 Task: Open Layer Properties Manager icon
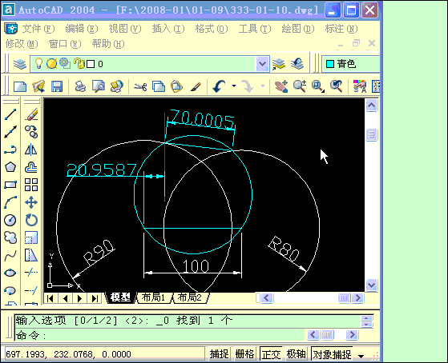[20, 64]
